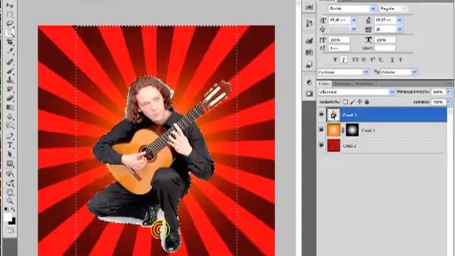
Task: Switch to the Слои tab
Action: [x=324, y=84]
